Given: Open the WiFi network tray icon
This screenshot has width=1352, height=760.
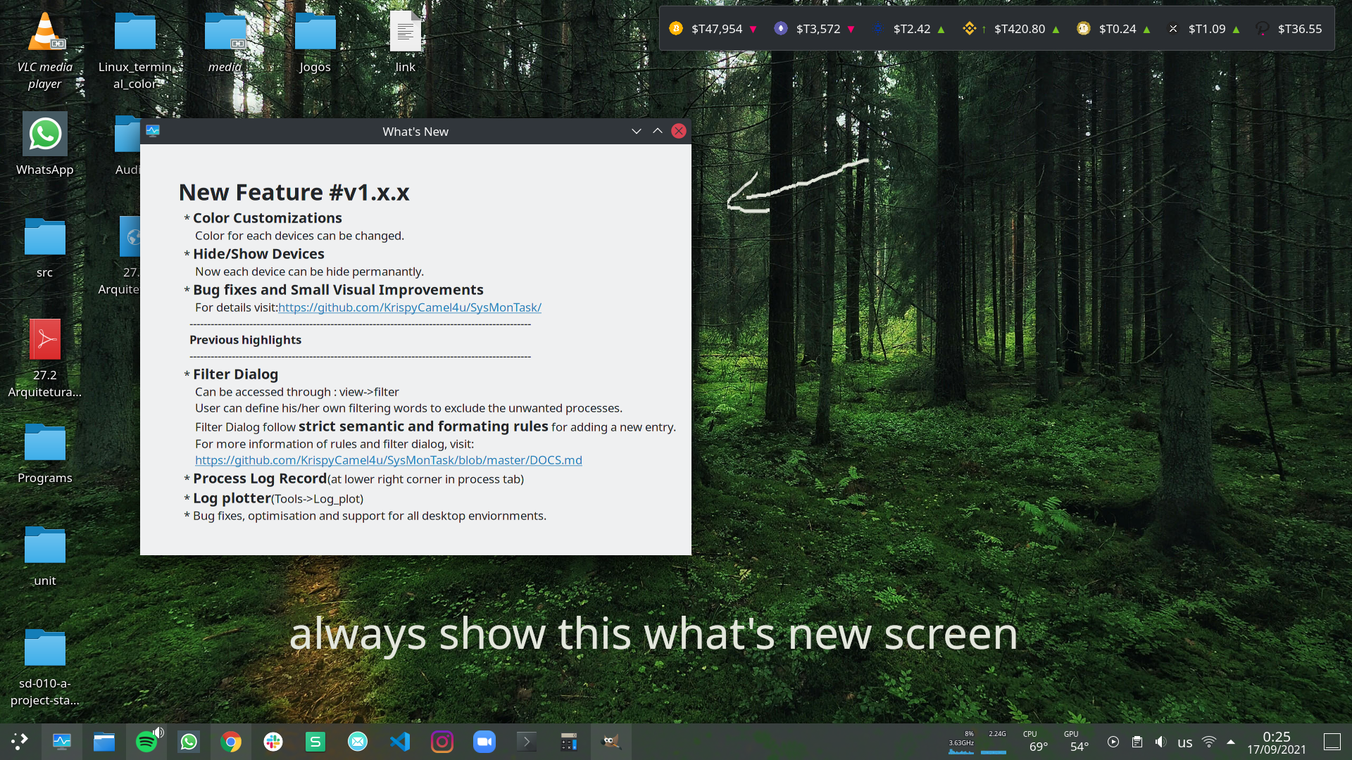Looking at the screenshot, I should [1209, 742].
